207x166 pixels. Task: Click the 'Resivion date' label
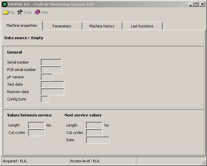pos(18,92)
